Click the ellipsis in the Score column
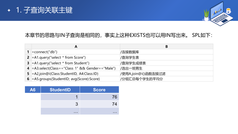This screenshot has width=238, height=134. [99, 111]
